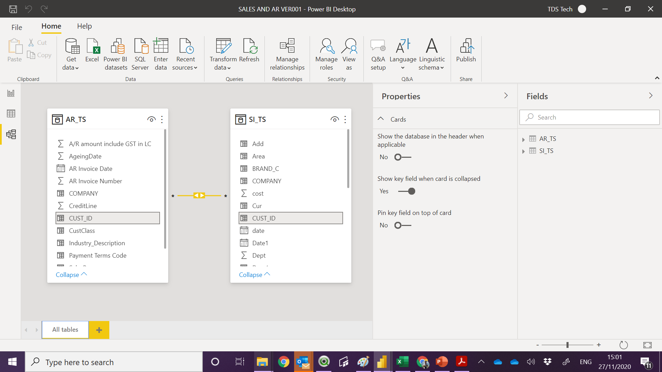Select the relationship line between tables
The height and width of the screenshot is (372, 662).
[199, 196]
